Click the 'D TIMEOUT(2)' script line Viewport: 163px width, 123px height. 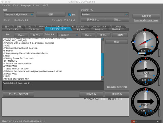(11, 61)
